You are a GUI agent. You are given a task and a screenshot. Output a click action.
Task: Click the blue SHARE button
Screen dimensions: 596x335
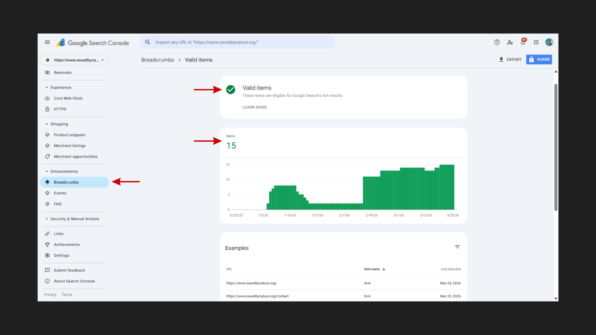(x=539, y=59)
